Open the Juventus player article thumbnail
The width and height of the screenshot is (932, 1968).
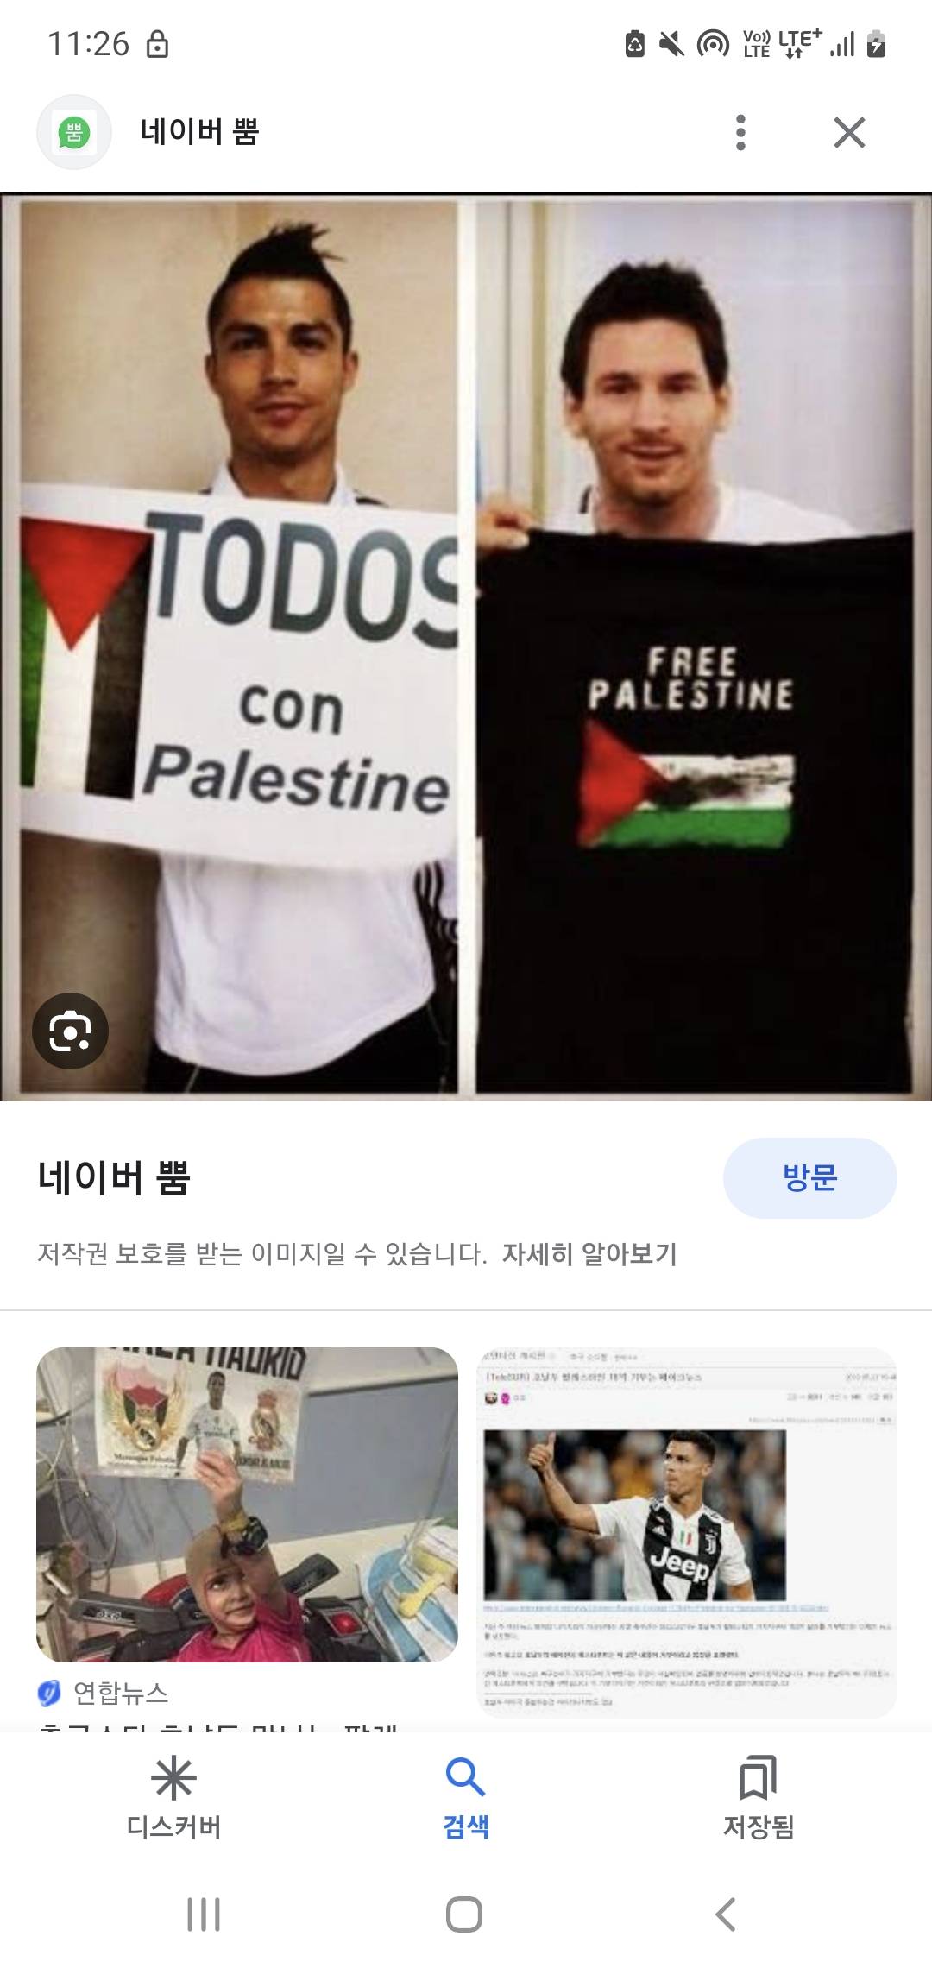click(x=688, y=1532)
